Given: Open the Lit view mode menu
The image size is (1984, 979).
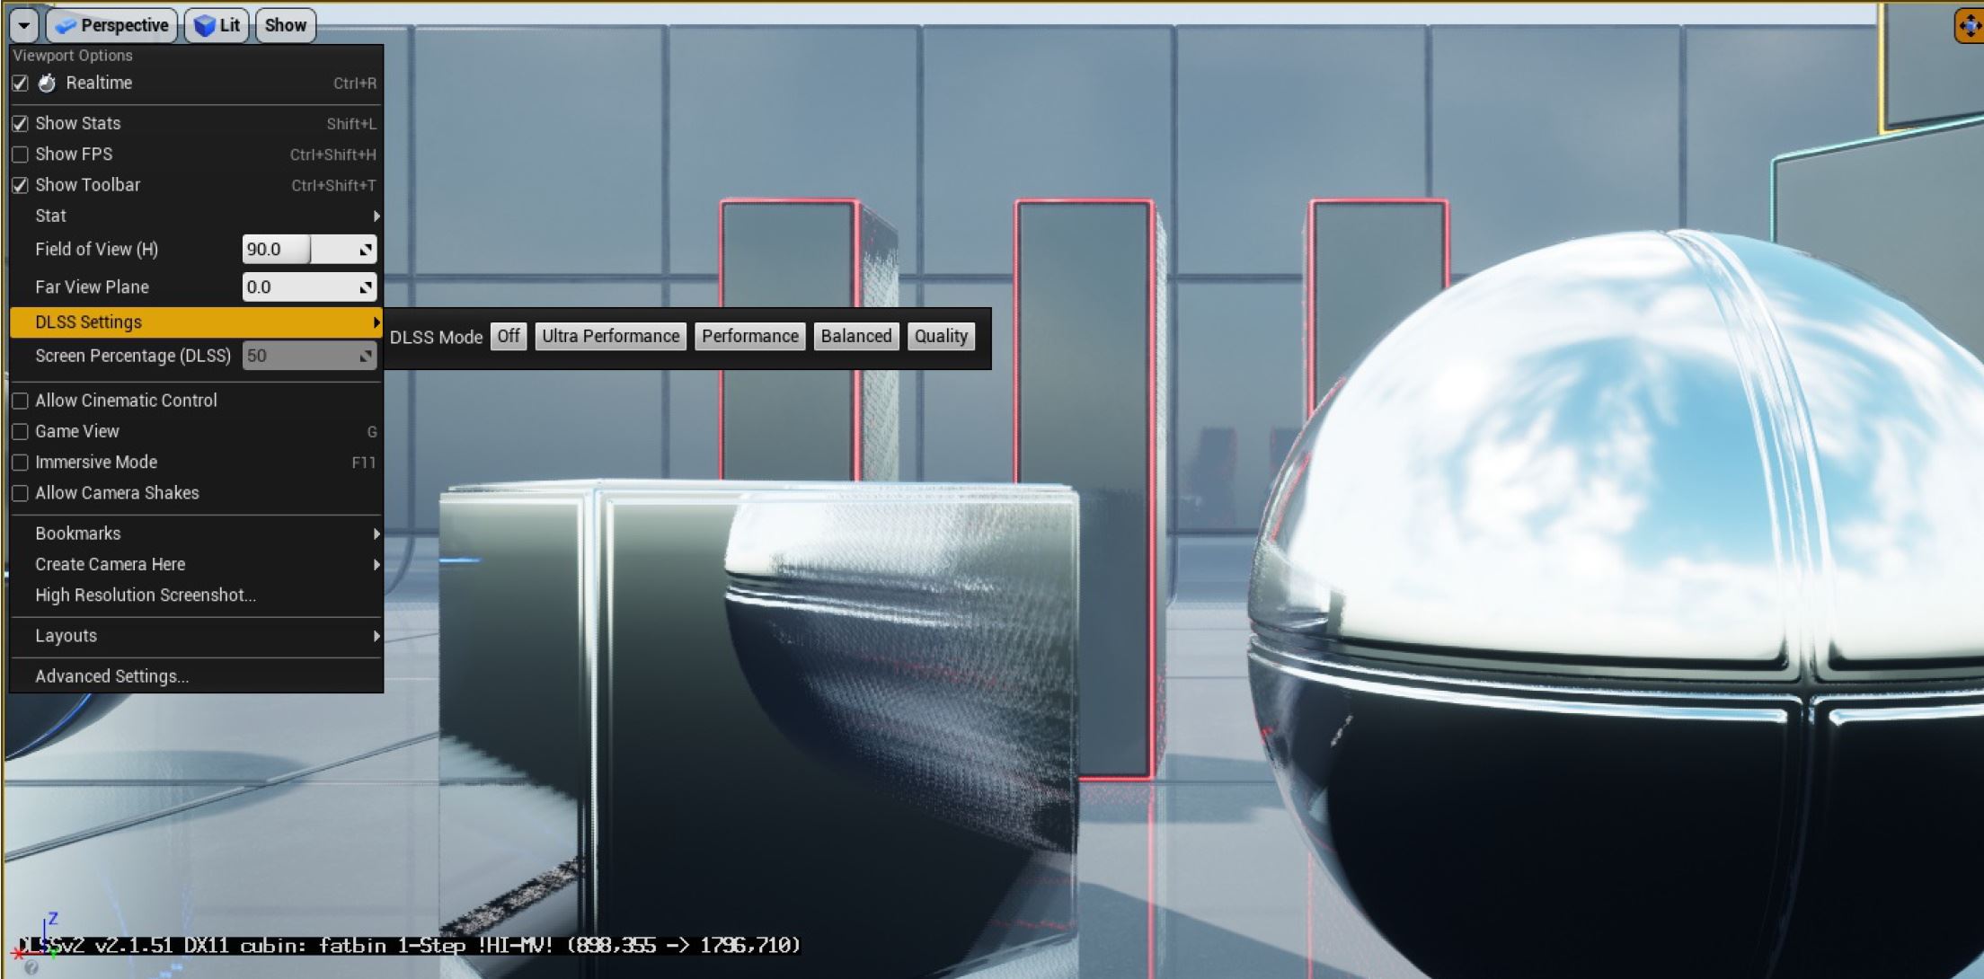Looking at the screenshot, I should click(x=217, y=25).
